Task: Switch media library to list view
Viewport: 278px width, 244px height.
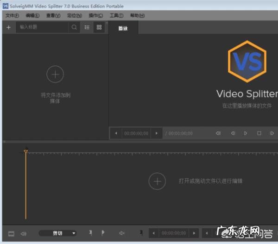Action: click(x=87, y=27)
